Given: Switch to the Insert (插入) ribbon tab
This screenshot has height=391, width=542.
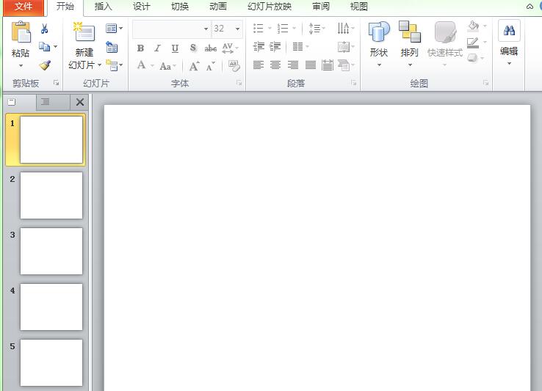Looking at the screenshot, I should click(104, 7).
